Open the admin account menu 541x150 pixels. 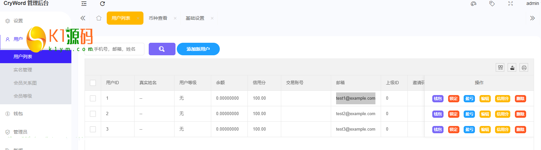[x=532, y=3]
